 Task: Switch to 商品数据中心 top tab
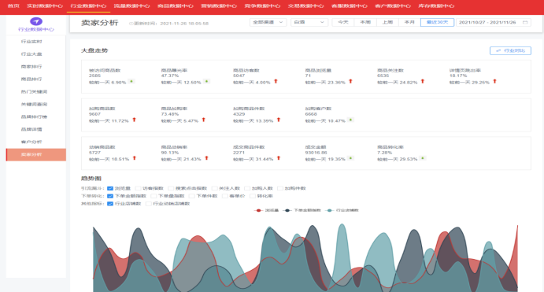[176, 6]
